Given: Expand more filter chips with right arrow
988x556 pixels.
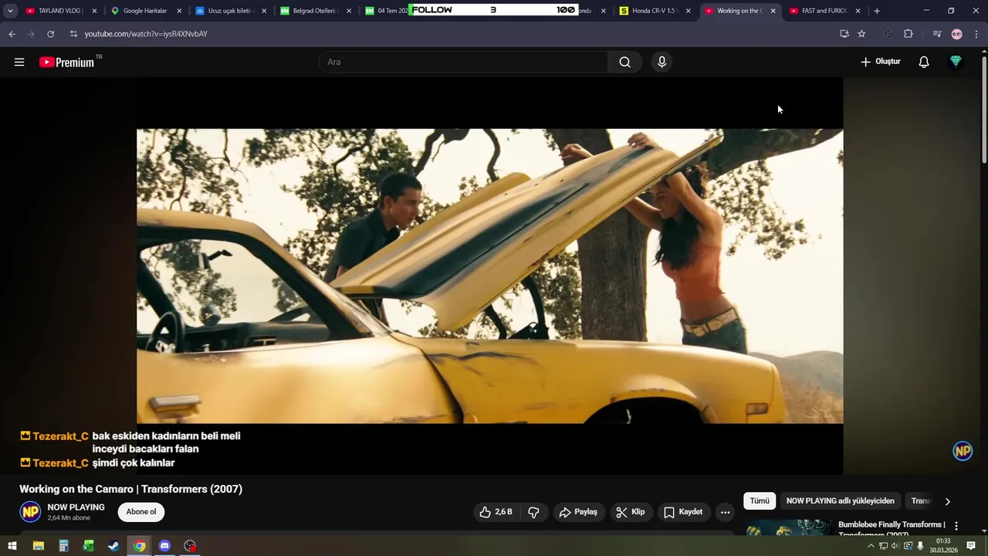Looking at the screenshot, I should pyautogui.click(x=948, y=501).
